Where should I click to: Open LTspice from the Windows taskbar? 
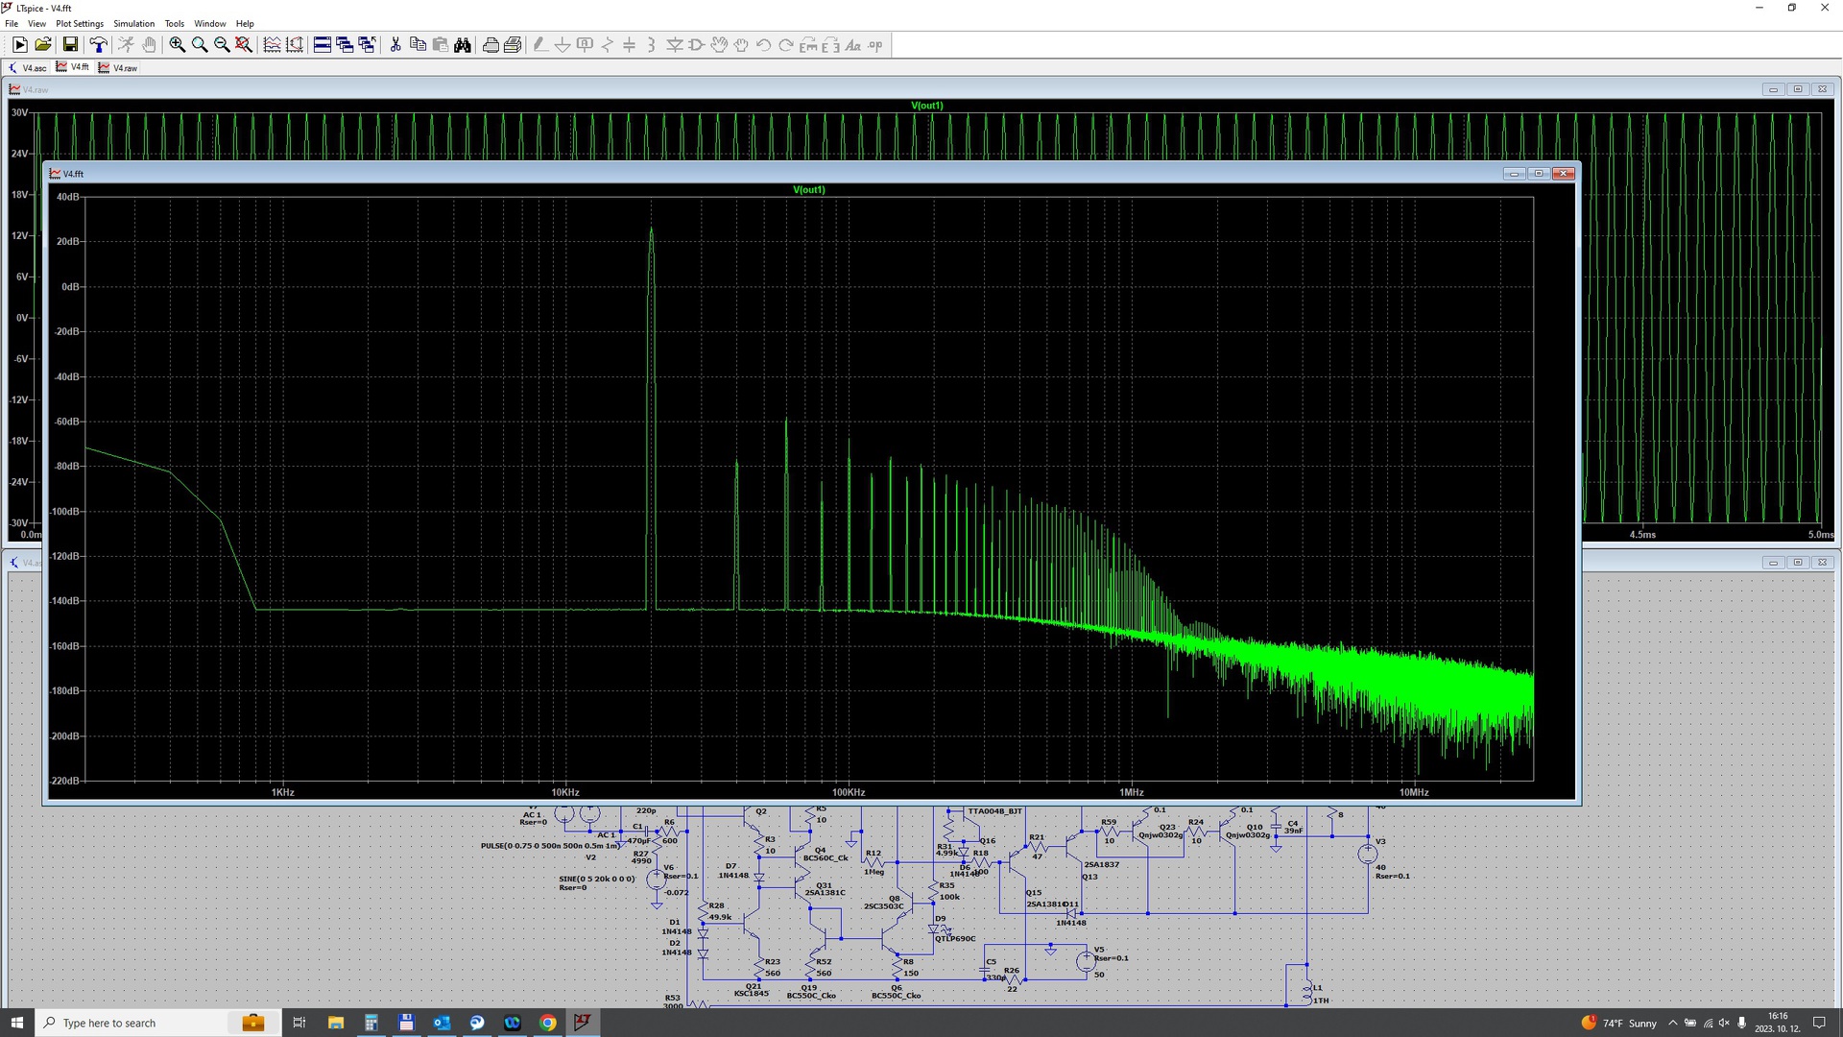point(583,1023)
